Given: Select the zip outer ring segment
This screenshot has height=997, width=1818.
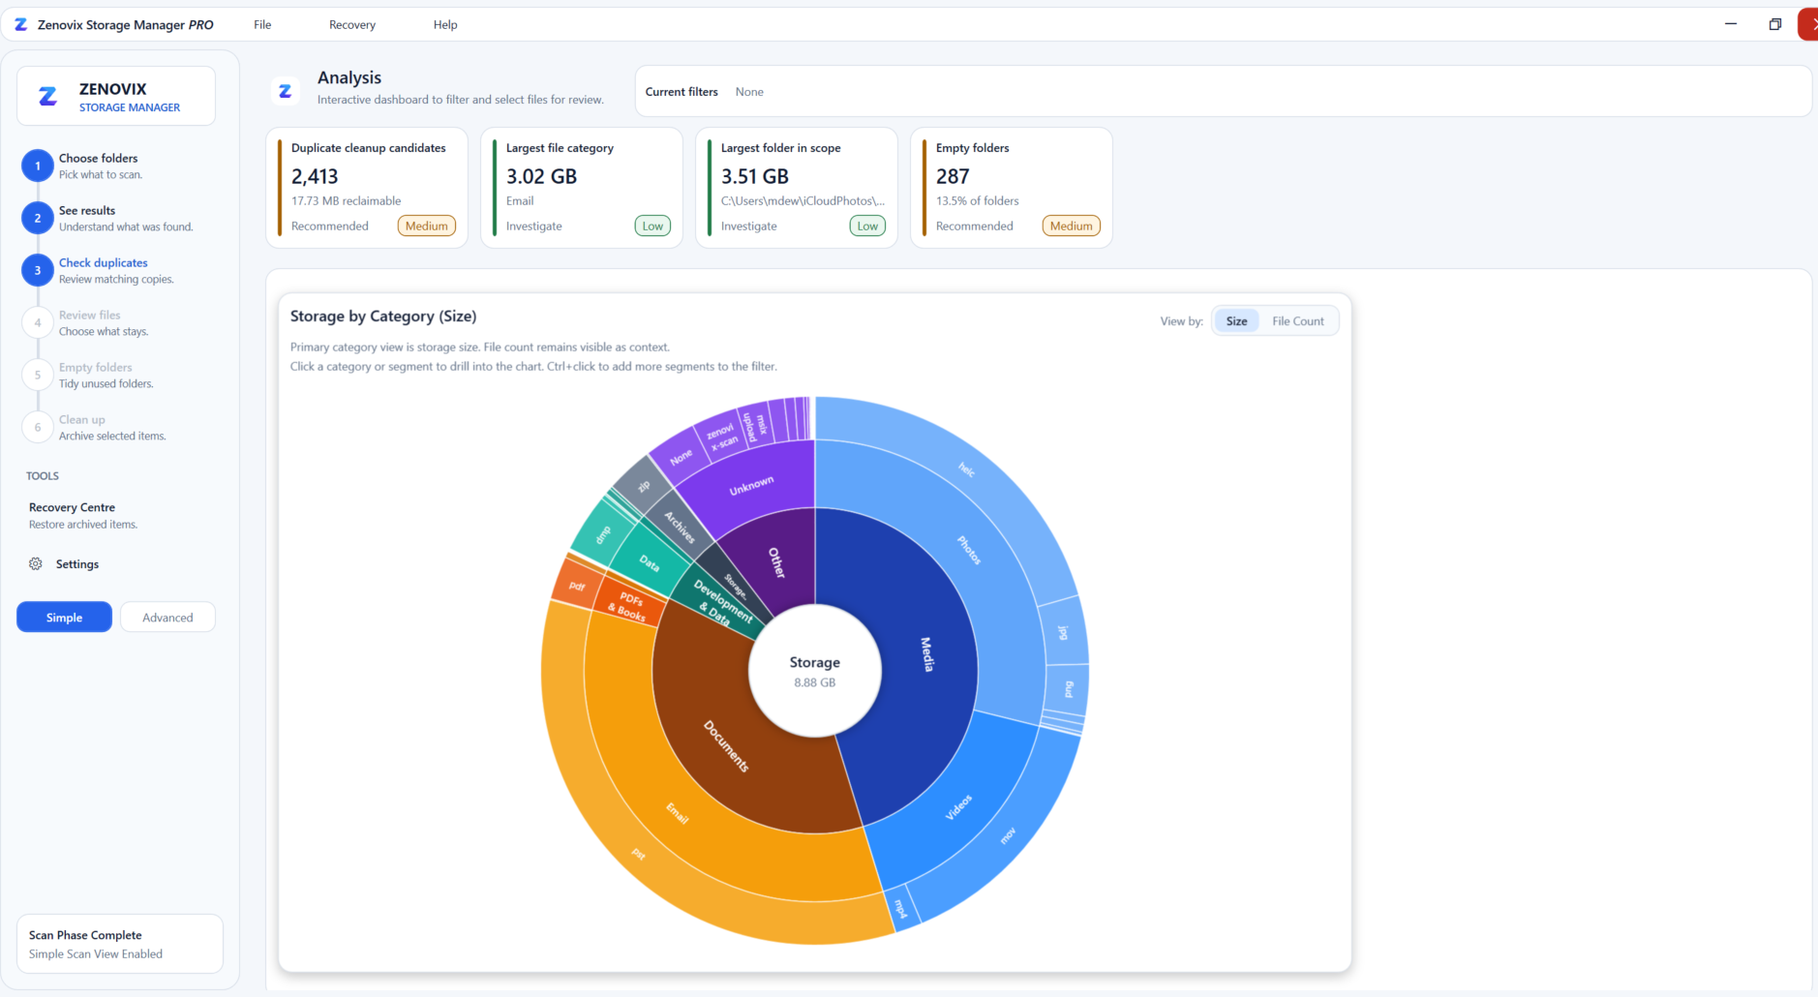Looking at the screenshot, I should pyautogui.click(x=644, y=486).
